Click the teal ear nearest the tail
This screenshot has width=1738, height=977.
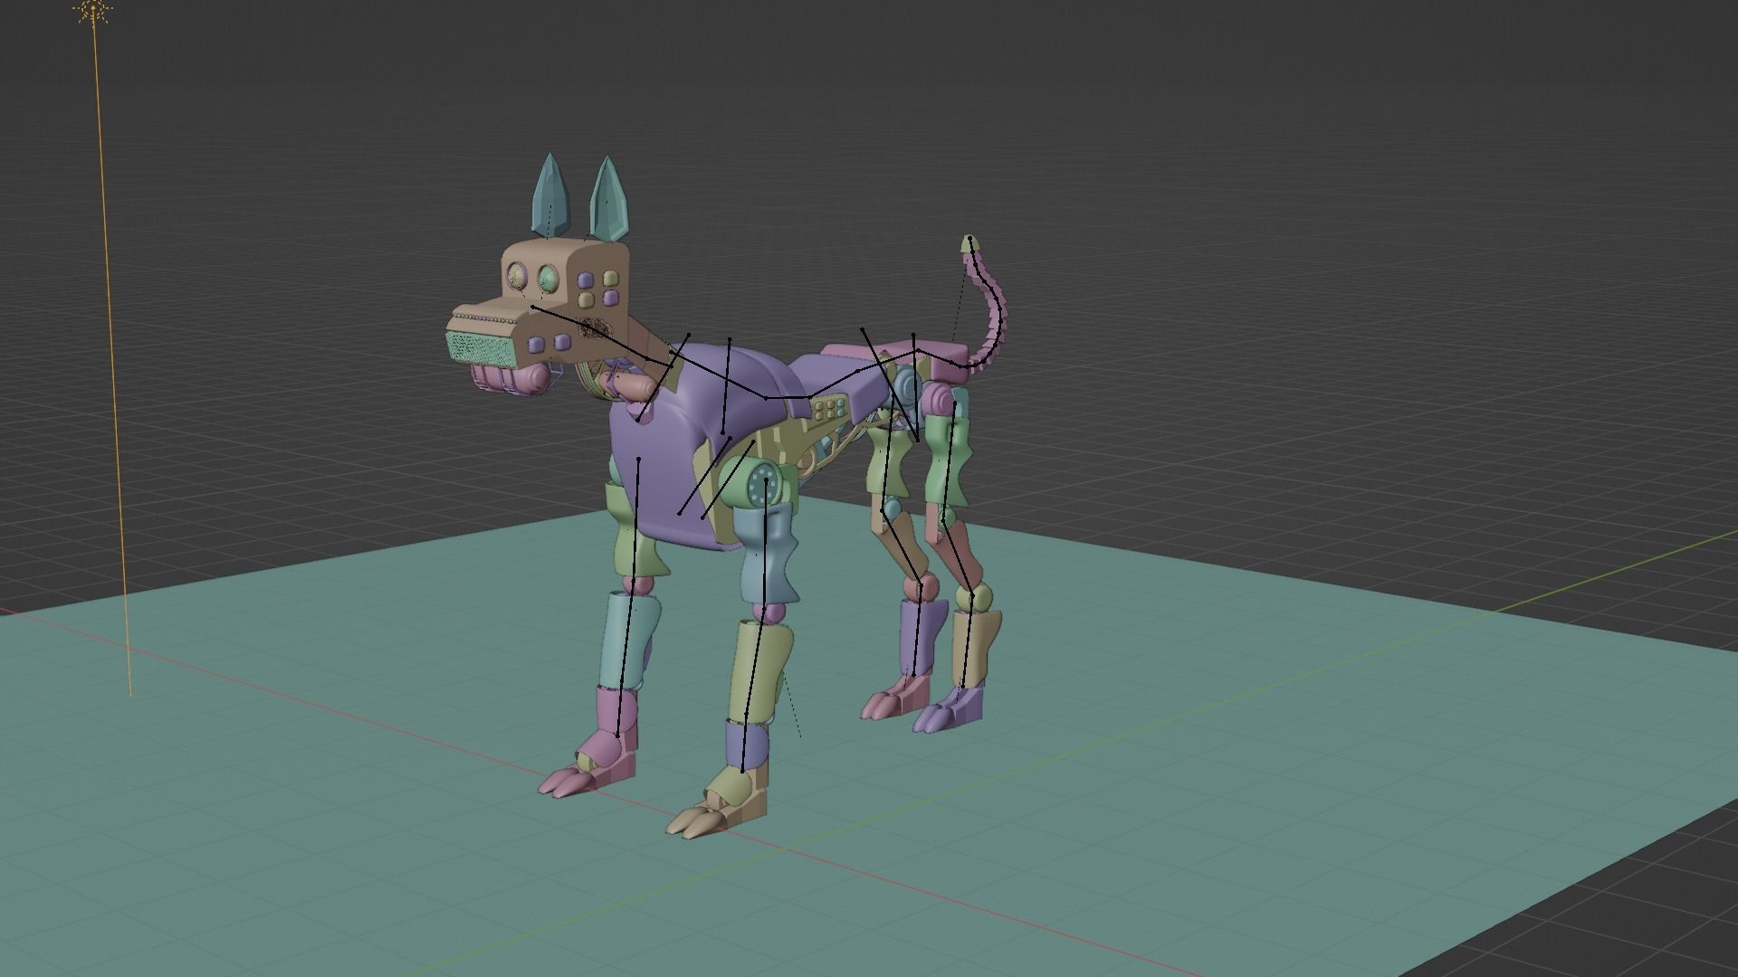609,199
